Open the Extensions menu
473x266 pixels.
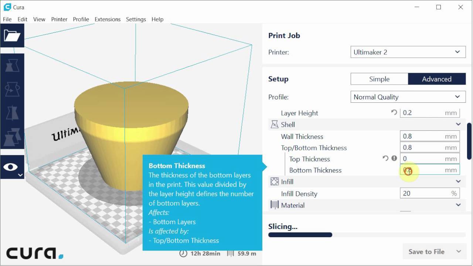[x=108, y=19]
